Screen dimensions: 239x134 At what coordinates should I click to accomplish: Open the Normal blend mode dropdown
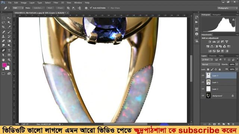point(211,64)
